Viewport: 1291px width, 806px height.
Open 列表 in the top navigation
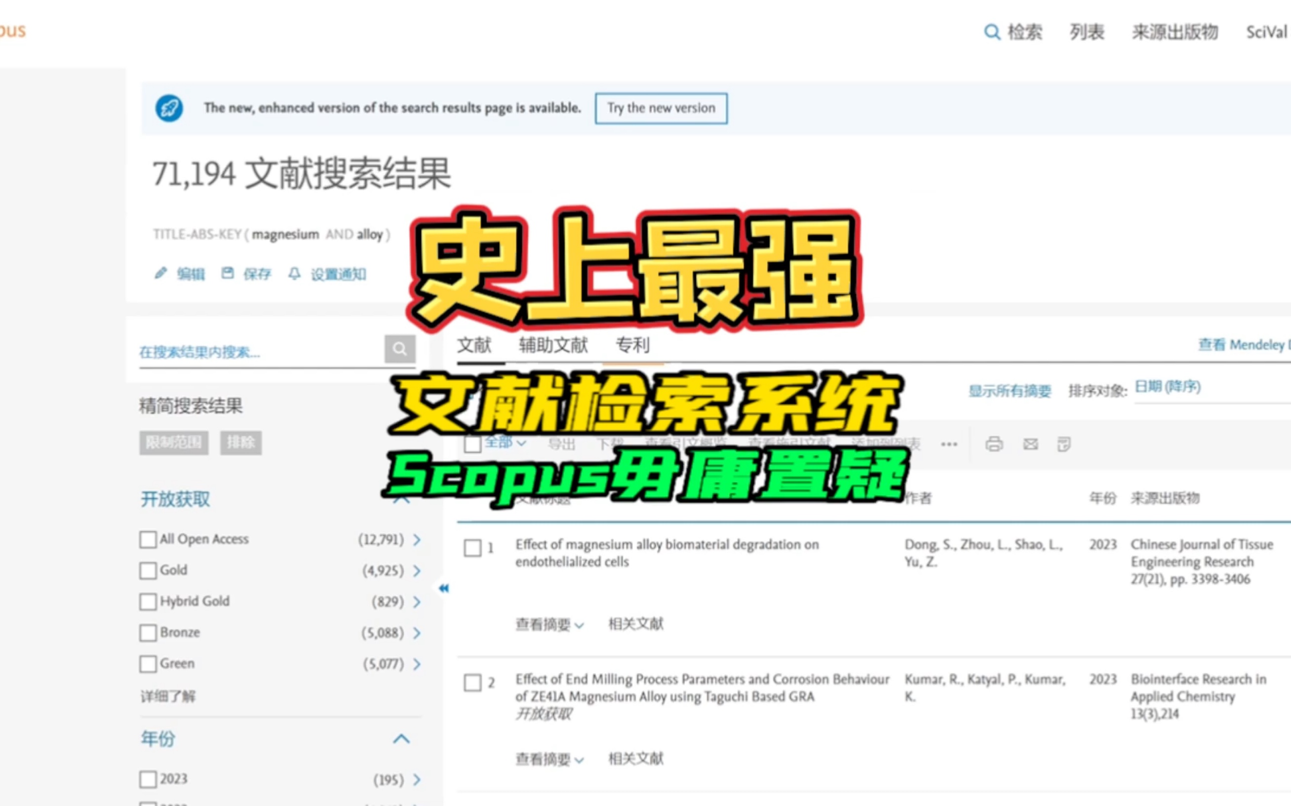[1087, 32]
